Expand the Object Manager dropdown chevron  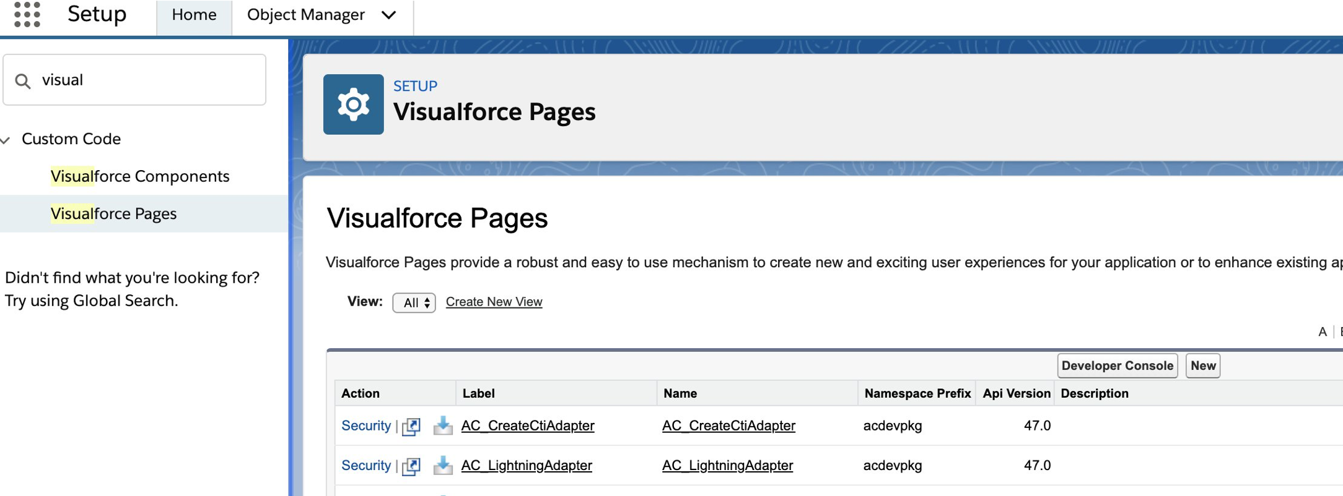pyautogui.click(x=388, y=15)
